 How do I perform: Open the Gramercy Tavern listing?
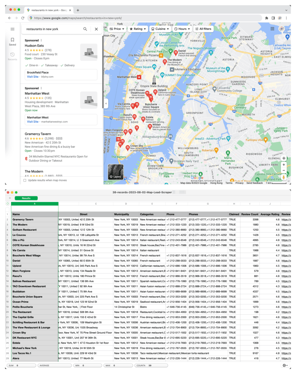(x=38, y=134)
